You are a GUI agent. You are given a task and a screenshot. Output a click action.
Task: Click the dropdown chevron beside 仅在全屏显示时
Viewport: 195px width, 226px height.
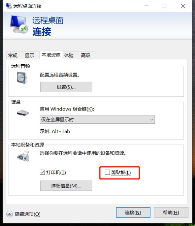151,119
